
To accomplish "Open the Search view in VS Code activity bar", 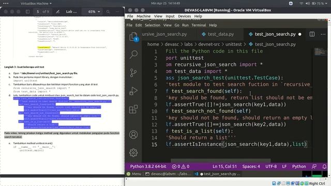I will coord(133,54).
